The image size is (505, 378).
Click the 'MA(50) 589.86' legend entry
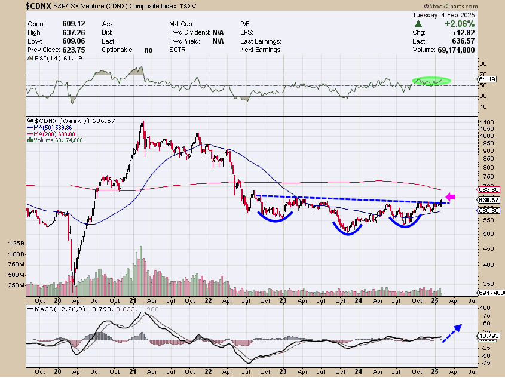click(x=53, y=128)
